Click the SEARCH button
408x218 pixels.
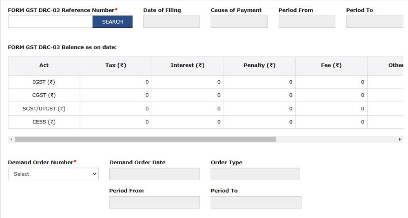coord(112,22)
